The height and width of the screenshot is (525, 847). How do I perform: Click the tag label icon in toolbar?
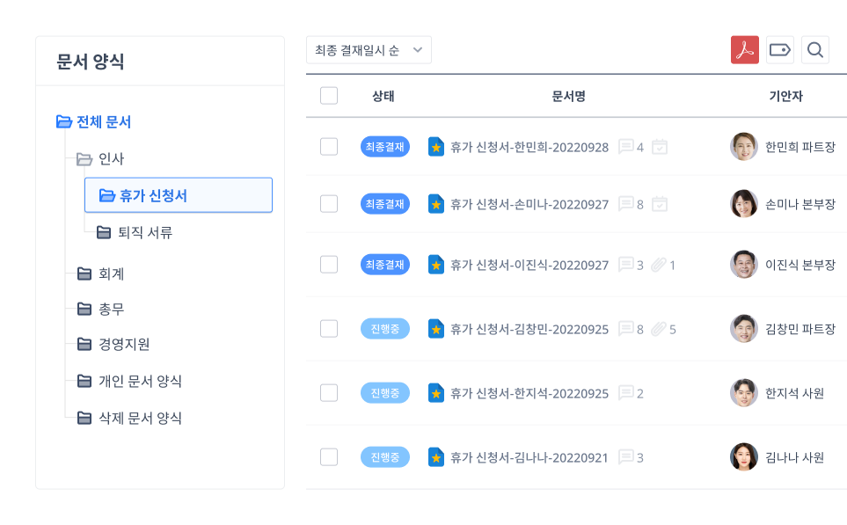pos(779,50)
